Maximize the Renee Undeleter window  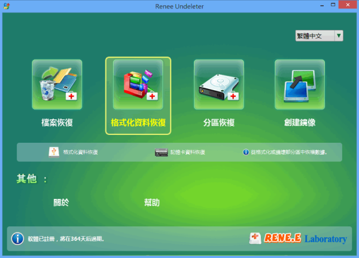[x=333, y=5]
